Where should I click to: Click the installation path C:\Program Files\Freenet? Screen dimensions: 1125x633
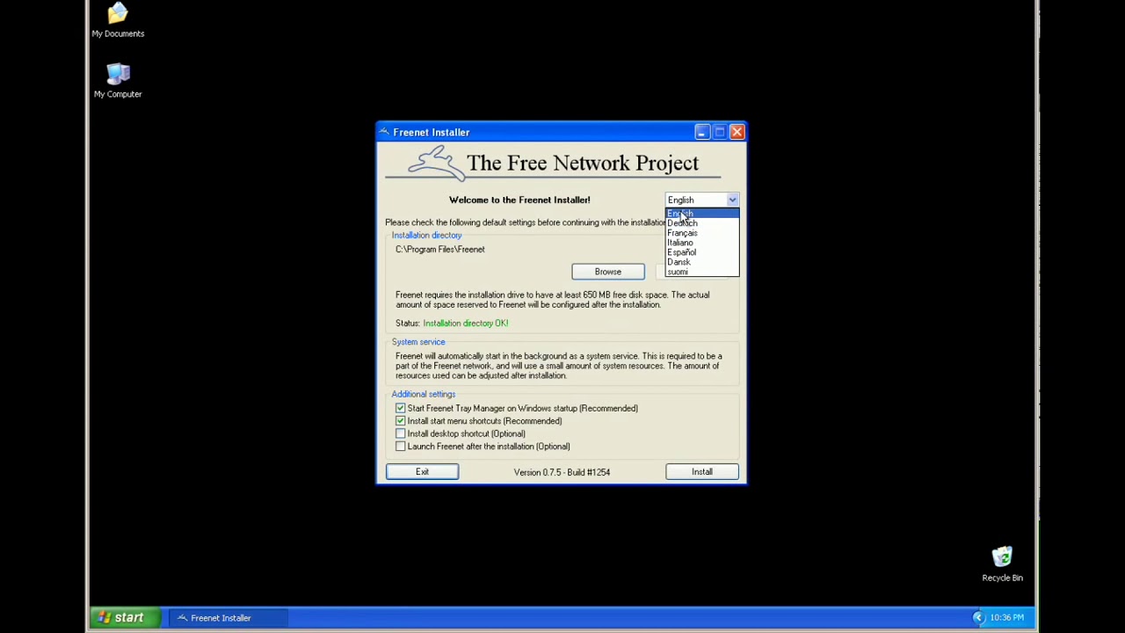(x=440, y=250)
